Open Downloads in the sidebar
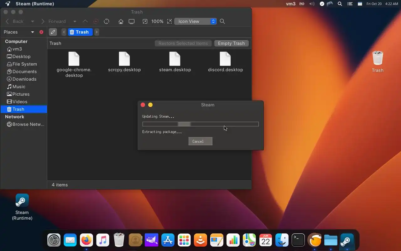401x251 pixels. tap(23, 79)
